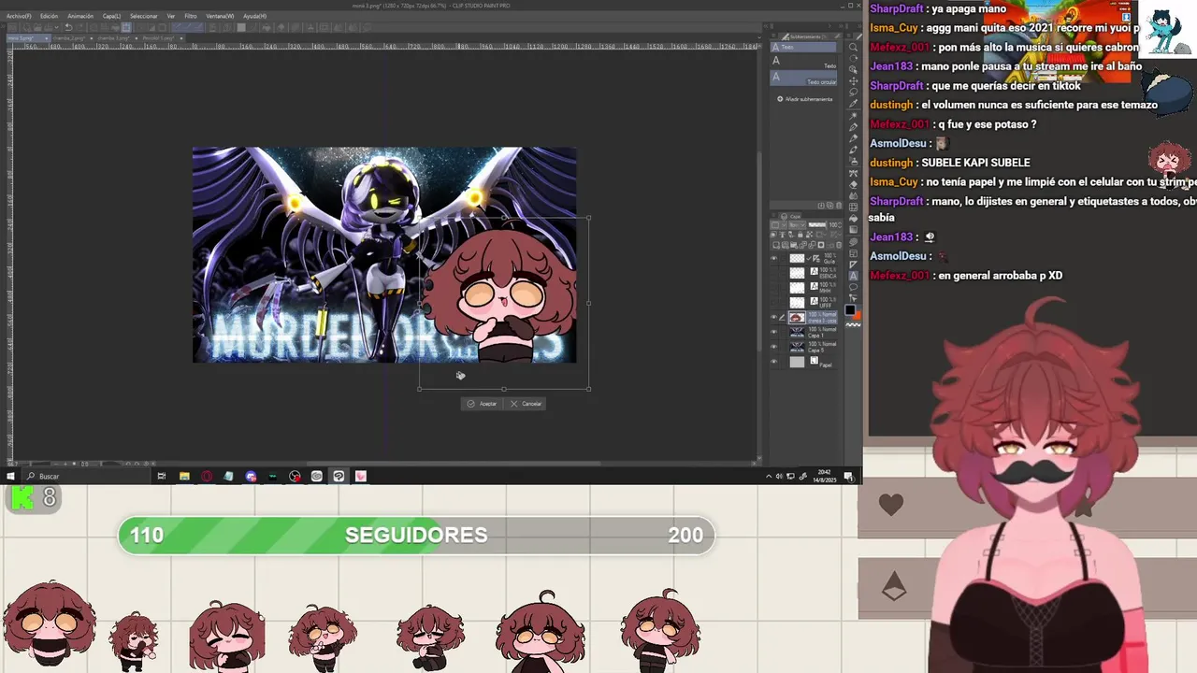Select the transparent color checker swatch

point(852,325)
